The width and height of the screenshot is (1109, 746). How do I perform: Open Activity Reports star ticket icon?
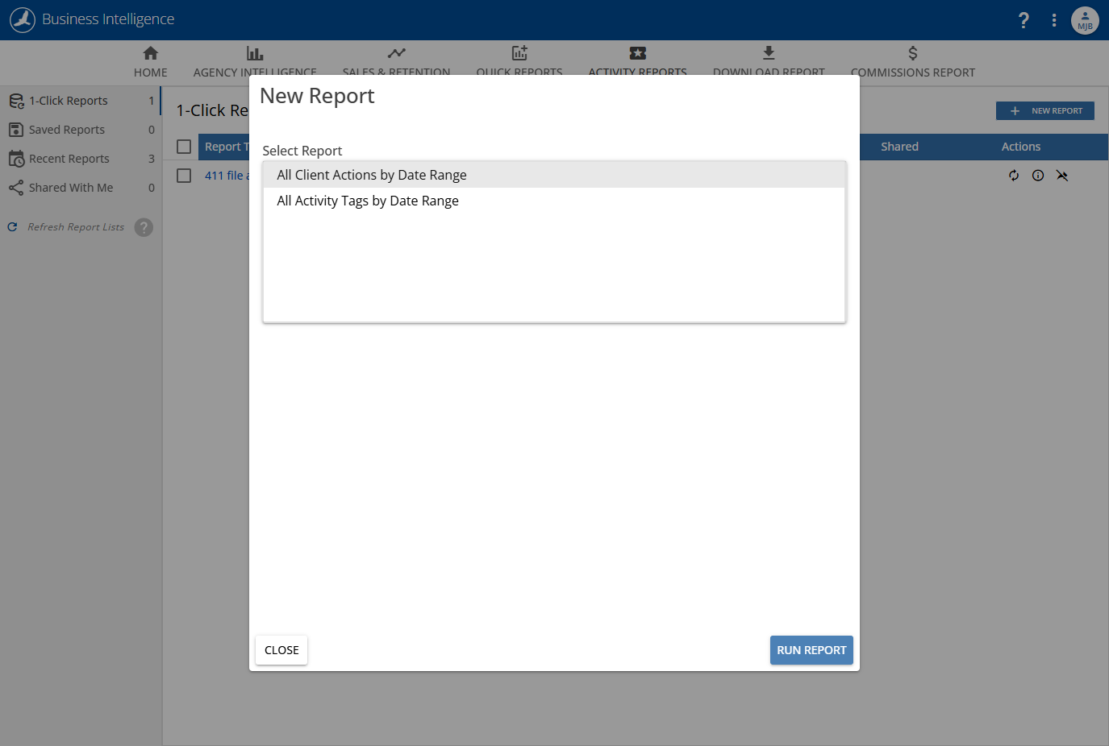[x=638, y=53]
